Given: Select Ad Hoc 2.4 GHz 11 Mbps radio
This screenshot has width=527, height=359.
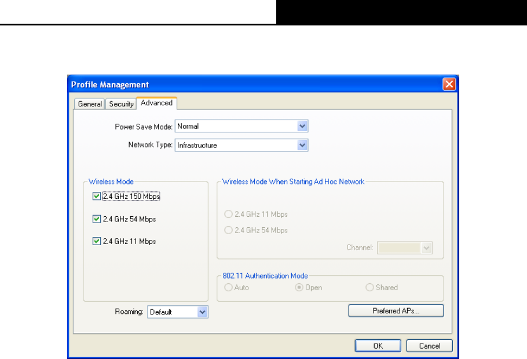Looking at the screenshot, I should (x=228, y=214).
